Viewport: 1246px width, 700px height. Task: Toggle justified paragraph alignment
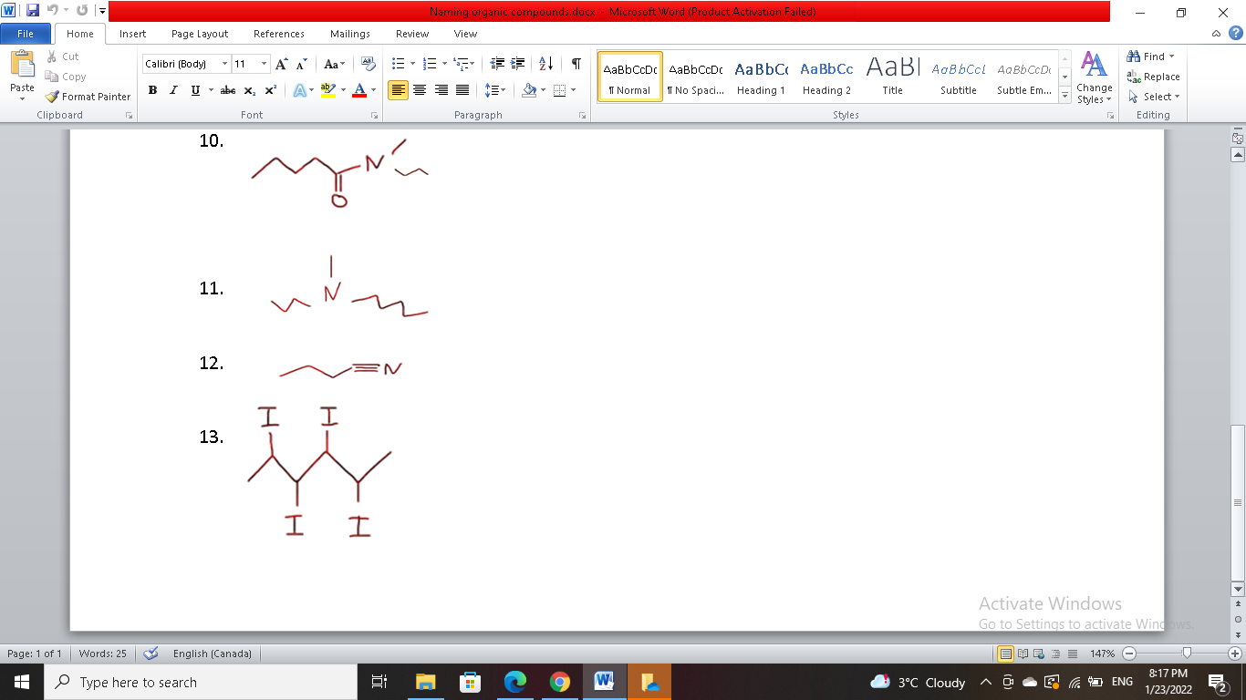[x=461, y=90]
